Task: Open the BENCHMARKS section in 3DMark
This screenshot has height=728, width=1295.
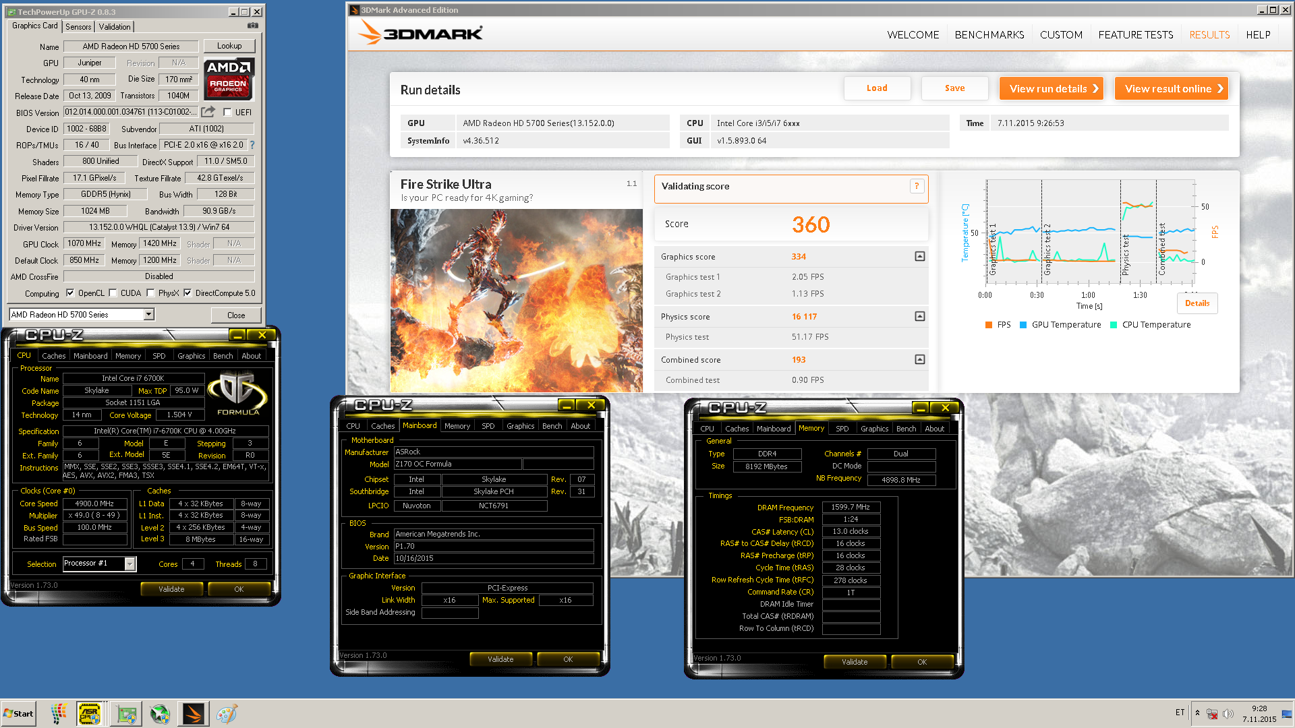Action: coord(989,35)
